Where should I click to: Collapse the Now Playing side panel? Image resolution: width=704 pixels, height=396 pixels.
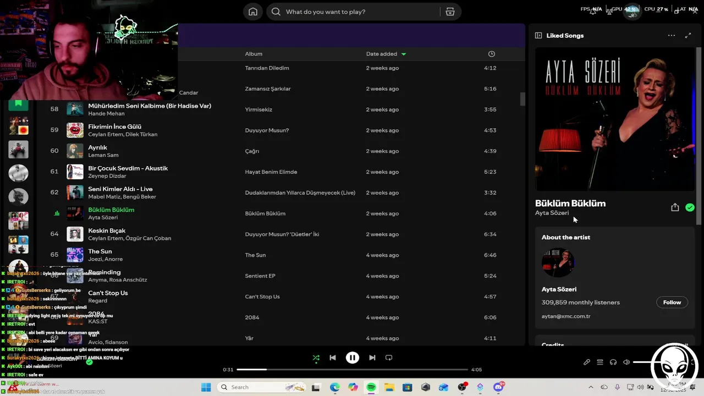tap(538, 35)
